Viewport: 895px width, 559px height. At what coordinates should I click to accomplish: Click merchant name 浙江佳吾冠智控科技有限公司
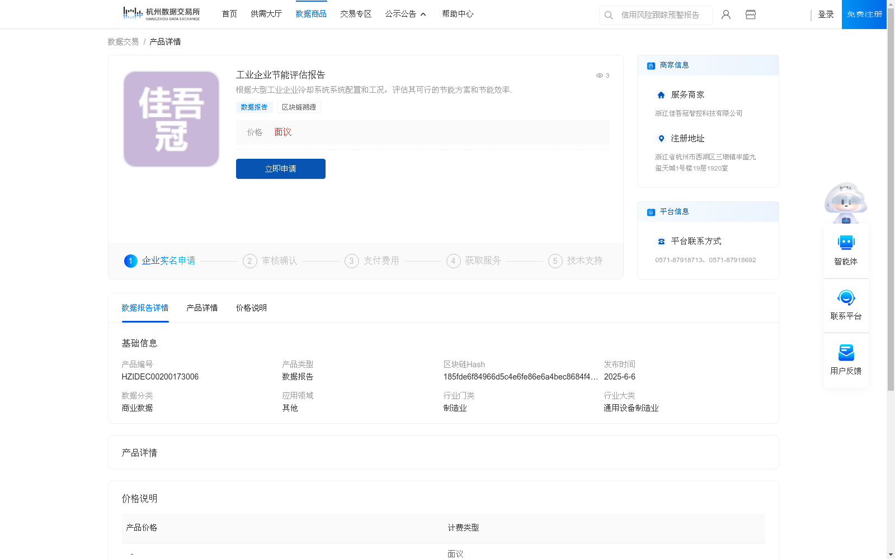point(699,113)
